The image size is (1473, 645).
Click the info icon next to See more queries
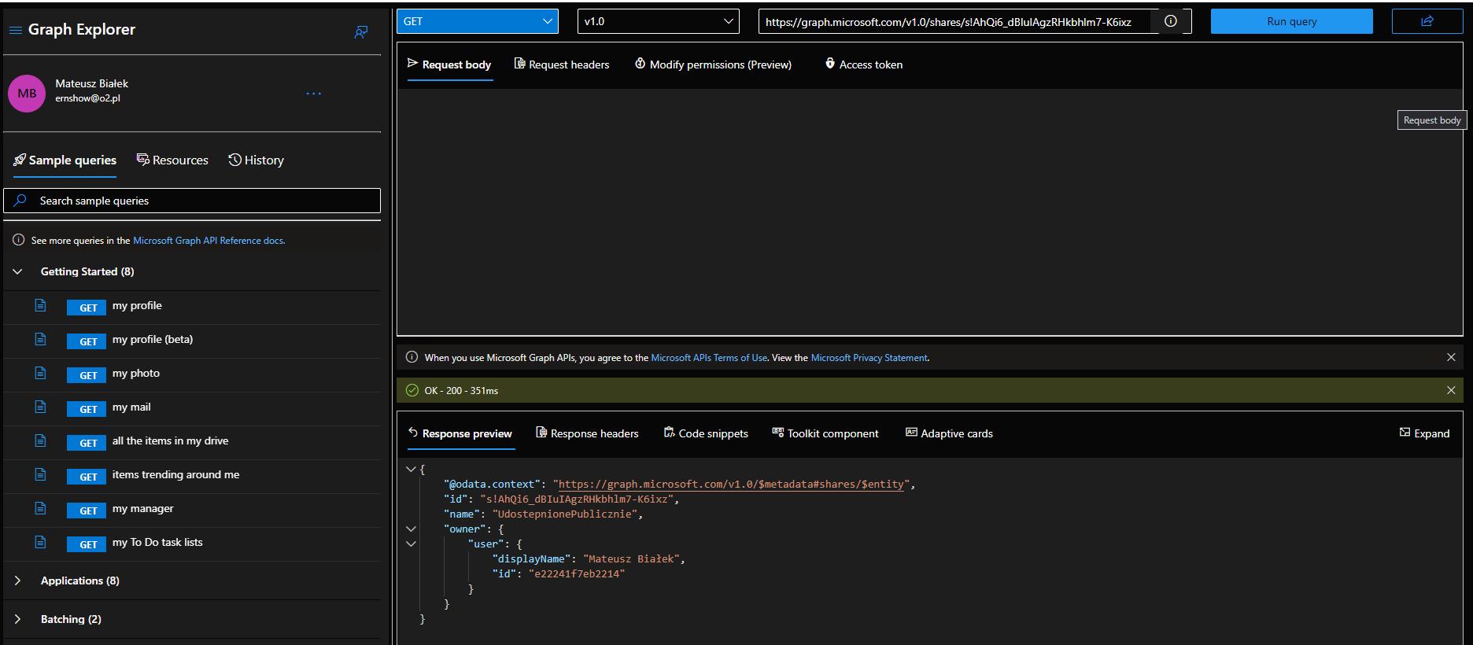click(x=19, y=240)
